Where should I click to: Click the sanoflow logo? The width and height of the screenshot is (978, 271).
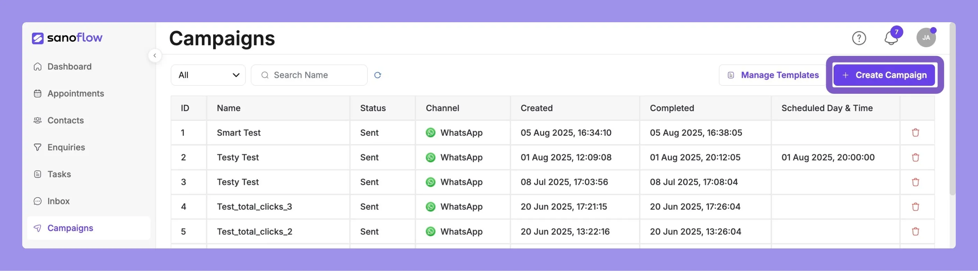pos(67,38)
